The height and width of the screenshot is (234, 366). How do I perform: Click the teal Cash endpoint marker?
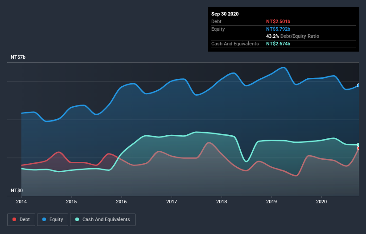358,145
